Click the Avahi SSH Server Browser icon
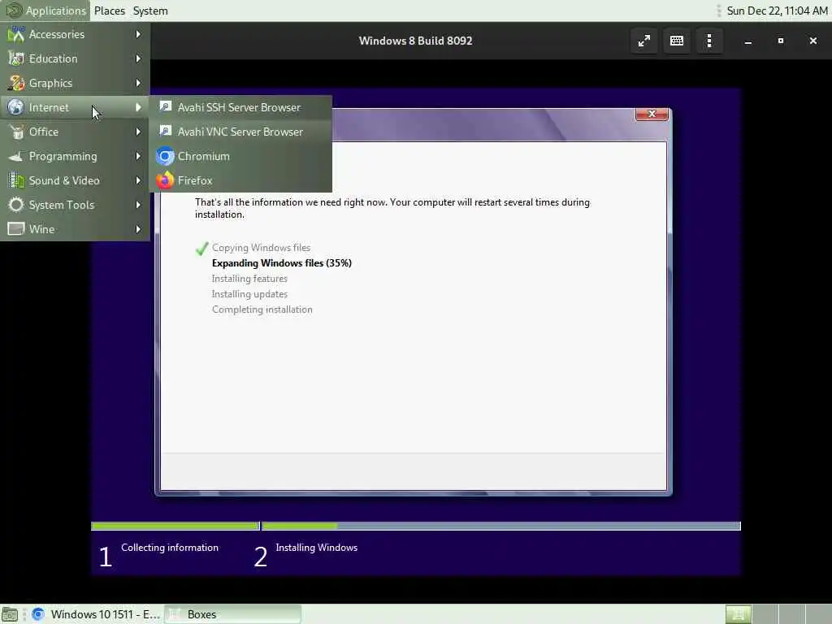832x624 pixels. [x=166, y=106]
